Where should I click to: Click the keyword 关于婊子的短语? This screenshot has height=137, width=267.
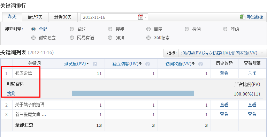coord(30,105)
